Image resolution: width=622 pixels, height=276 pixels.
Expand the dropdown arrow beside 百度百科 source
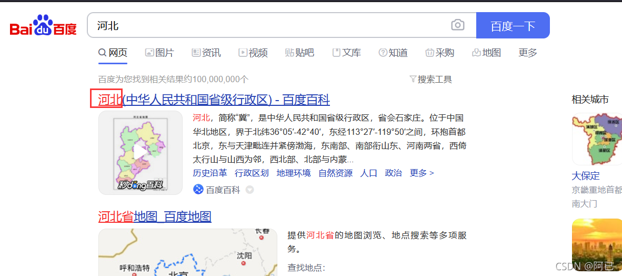(x=249, y=190)
